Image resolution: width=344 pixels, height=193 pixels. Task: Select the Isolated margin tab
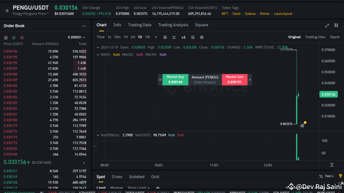[x=137, y=177]
